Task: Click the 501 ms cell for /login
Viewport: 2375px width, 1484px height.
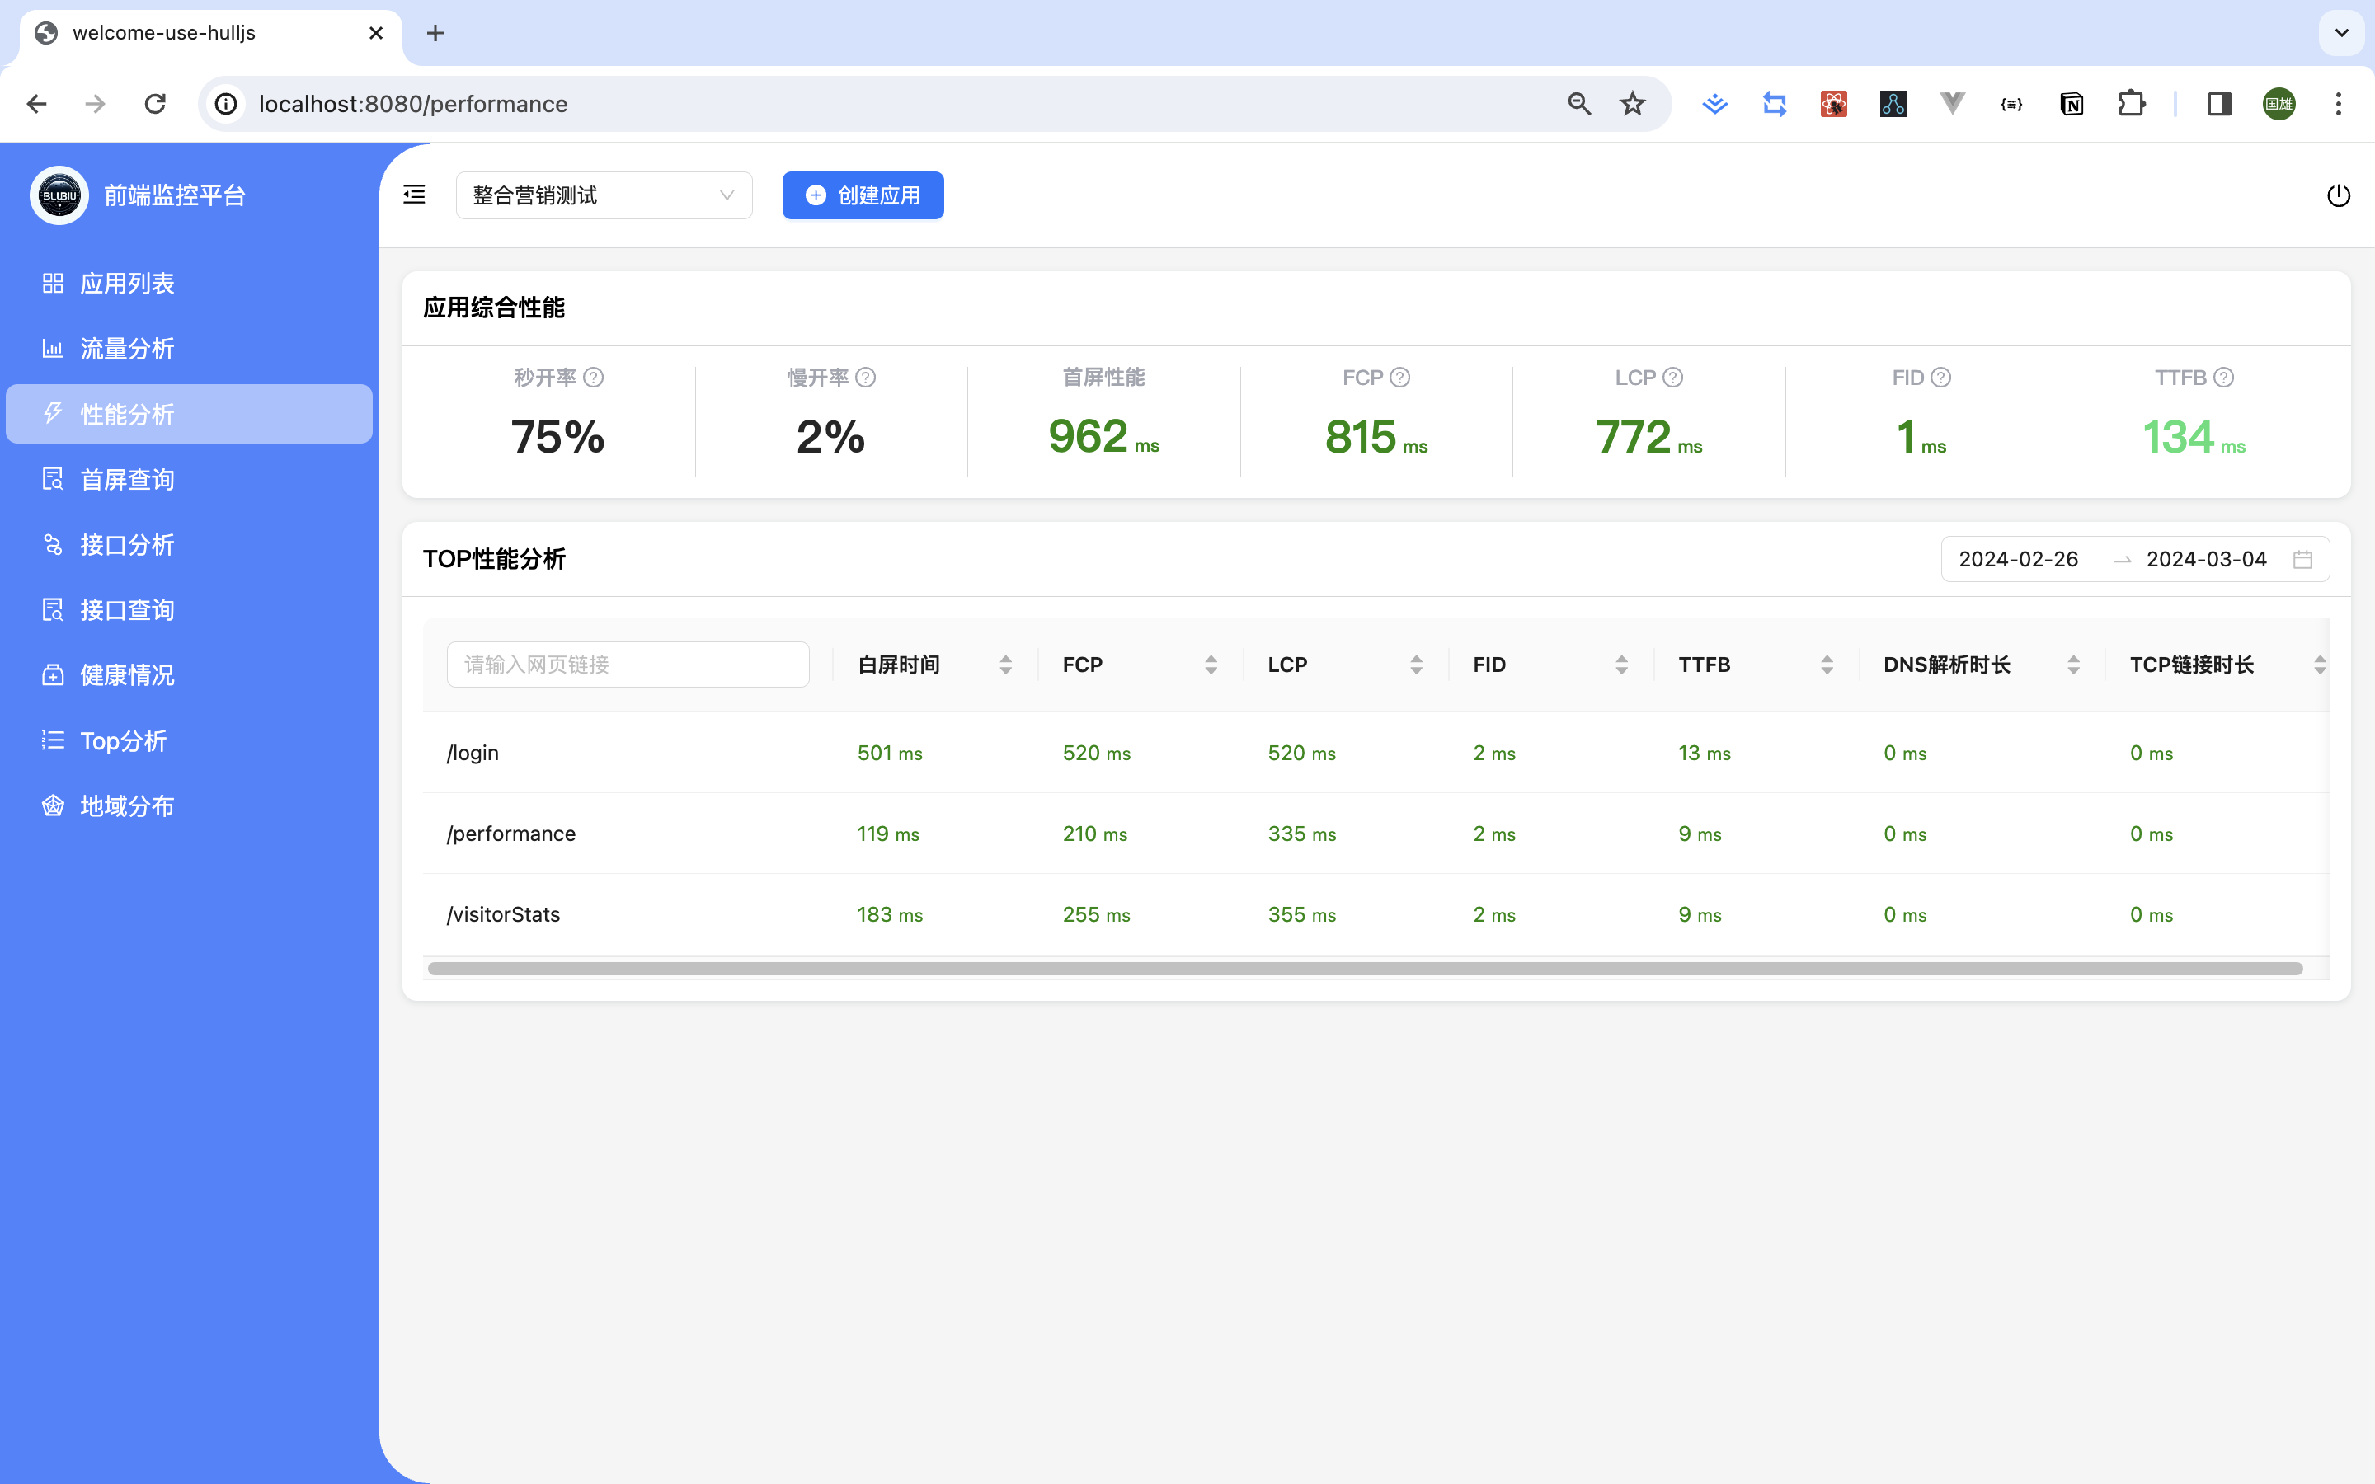Action: (890, 753)
